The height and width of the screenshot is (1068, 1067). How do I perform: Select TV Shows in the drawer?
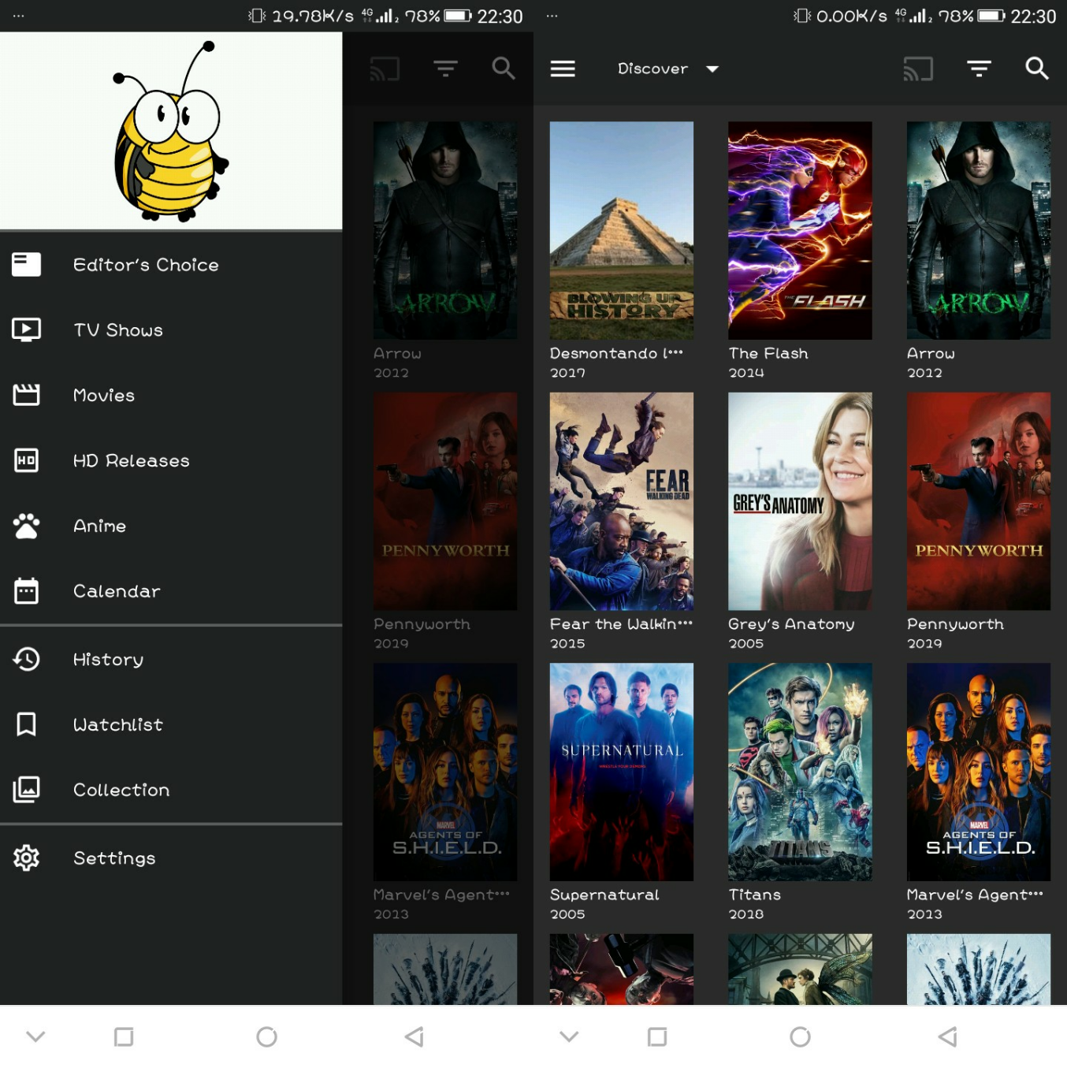coord(171,329)
